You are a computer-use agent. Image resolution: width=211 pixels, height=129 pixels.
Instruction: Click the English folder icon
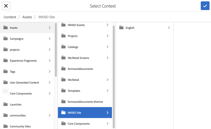(121, 28)
